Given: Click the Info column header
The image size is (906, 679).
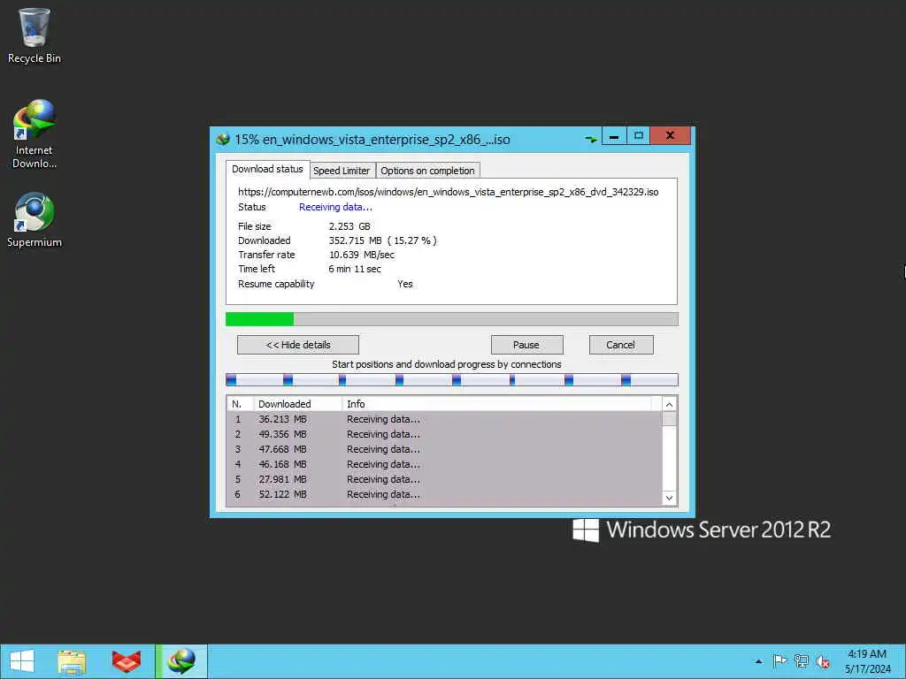Looking at the screenshot, I should [x=497, y=404].
